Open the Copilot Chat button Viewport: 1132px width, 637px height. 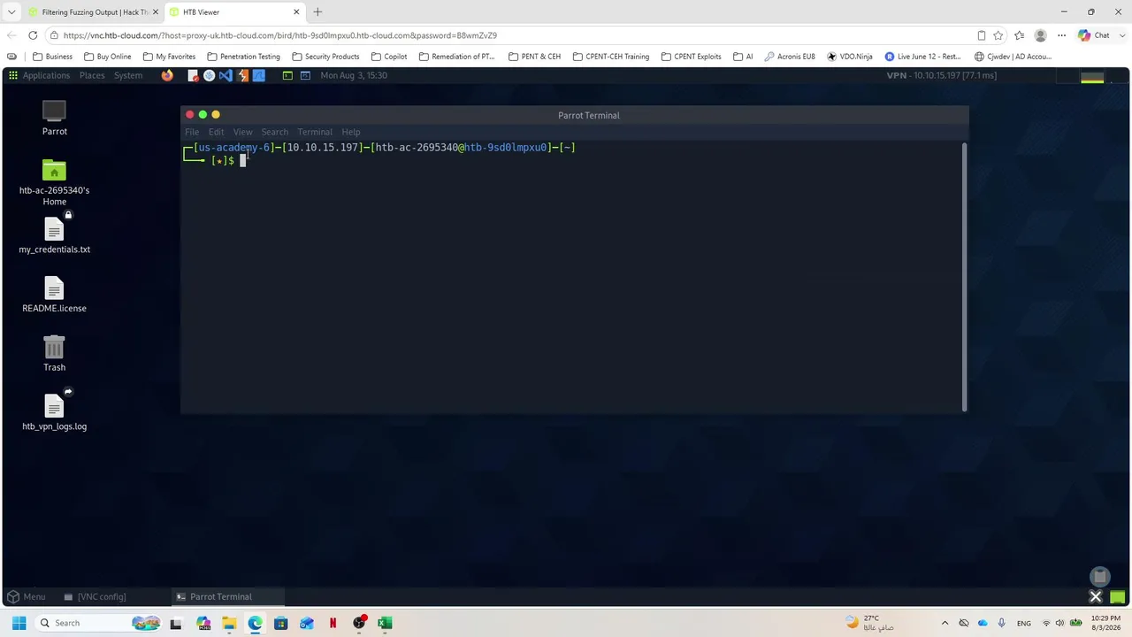point(1094,35)
